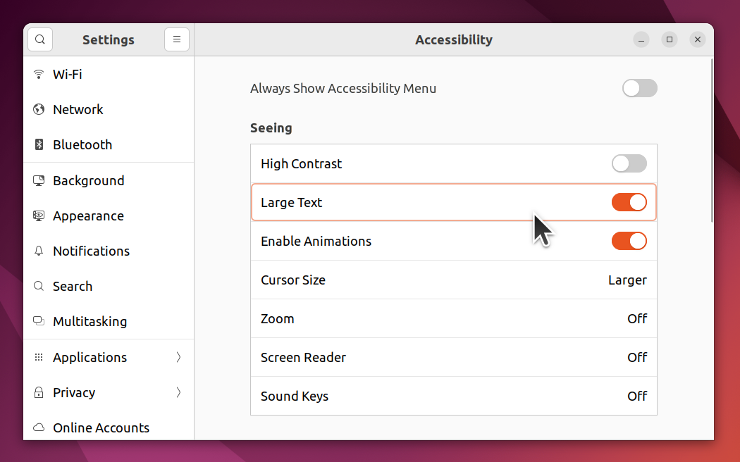The width and height of the screenshot is (740, 462).
Task: Click the Bluetooth icon in sidebar
Action: pos(39,144)
